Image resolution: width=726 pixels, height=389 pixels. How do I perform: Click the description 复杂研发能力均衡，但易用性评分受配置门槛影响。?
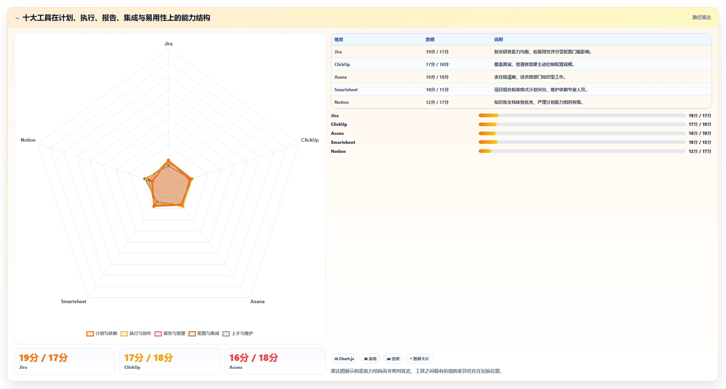[x=543, y=52]
